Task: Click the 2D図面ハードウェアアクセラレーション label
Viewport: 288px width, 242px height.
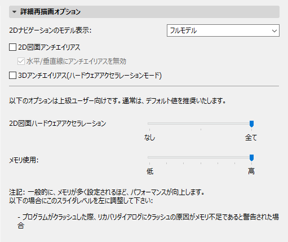Action: click(x=57, y=124)
